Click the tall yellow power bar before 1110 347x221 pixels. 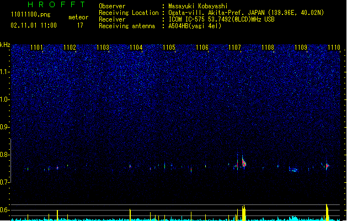327,212
